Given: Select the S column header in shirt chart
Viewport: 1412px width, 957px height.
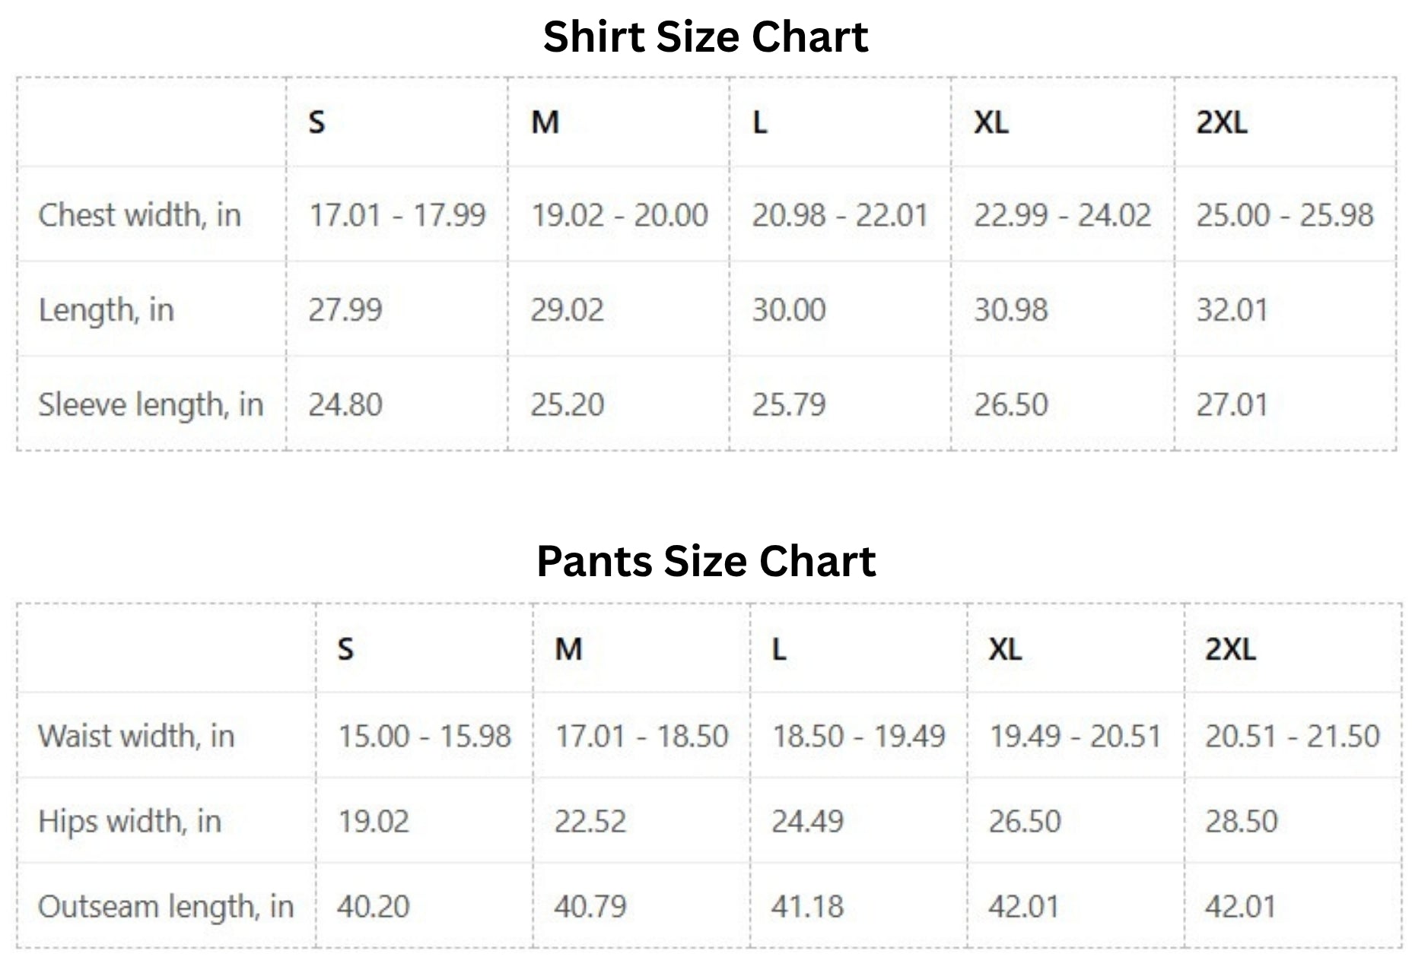Looking at the screenshot, I should 316,122.
